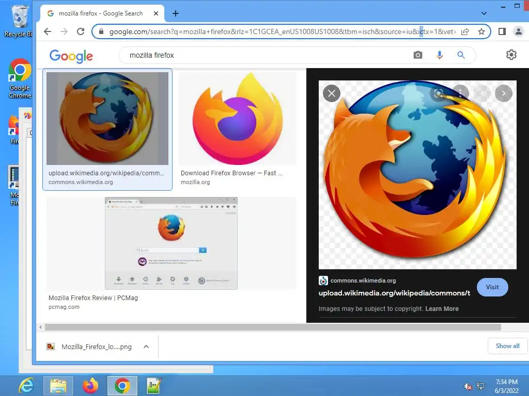Open Google quick settings gear
529x396 pixels.
coord(511,55)
